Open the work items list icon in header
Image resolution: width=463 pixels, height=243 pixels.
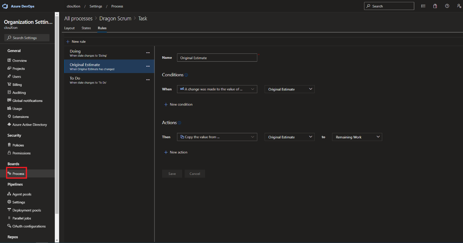pos(423,6)
